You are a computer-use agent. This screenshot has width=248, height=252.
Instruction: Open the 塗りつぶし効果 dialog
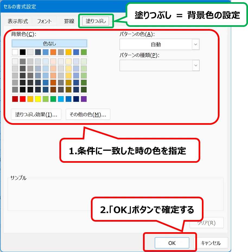coord(36,114)
